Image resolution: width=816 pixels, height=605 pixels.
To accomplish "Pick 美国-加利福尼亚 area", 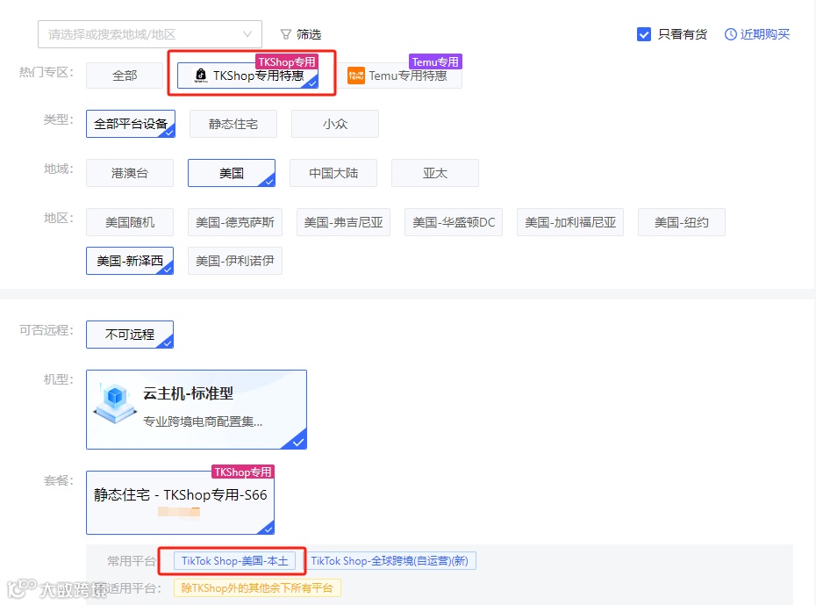I will (570, 222).
